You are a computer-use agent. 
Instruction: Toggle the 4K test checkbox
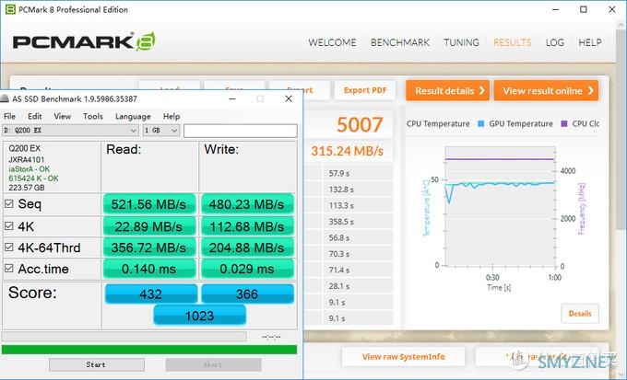tap(9, 226)
